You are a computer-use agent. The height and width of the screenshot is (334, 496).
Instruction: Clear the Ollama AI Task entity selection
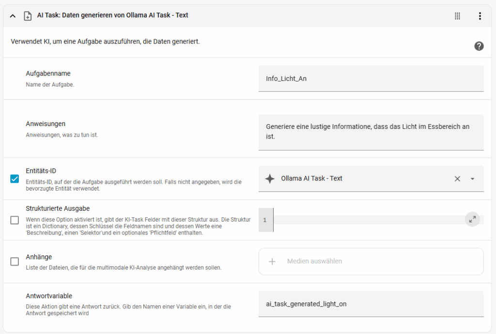457,178
